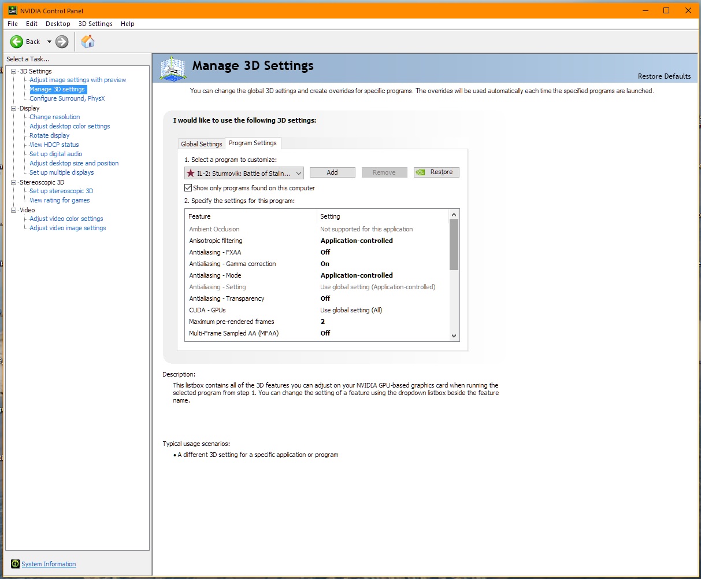Click the Restore Defaults link

[664, 76]
